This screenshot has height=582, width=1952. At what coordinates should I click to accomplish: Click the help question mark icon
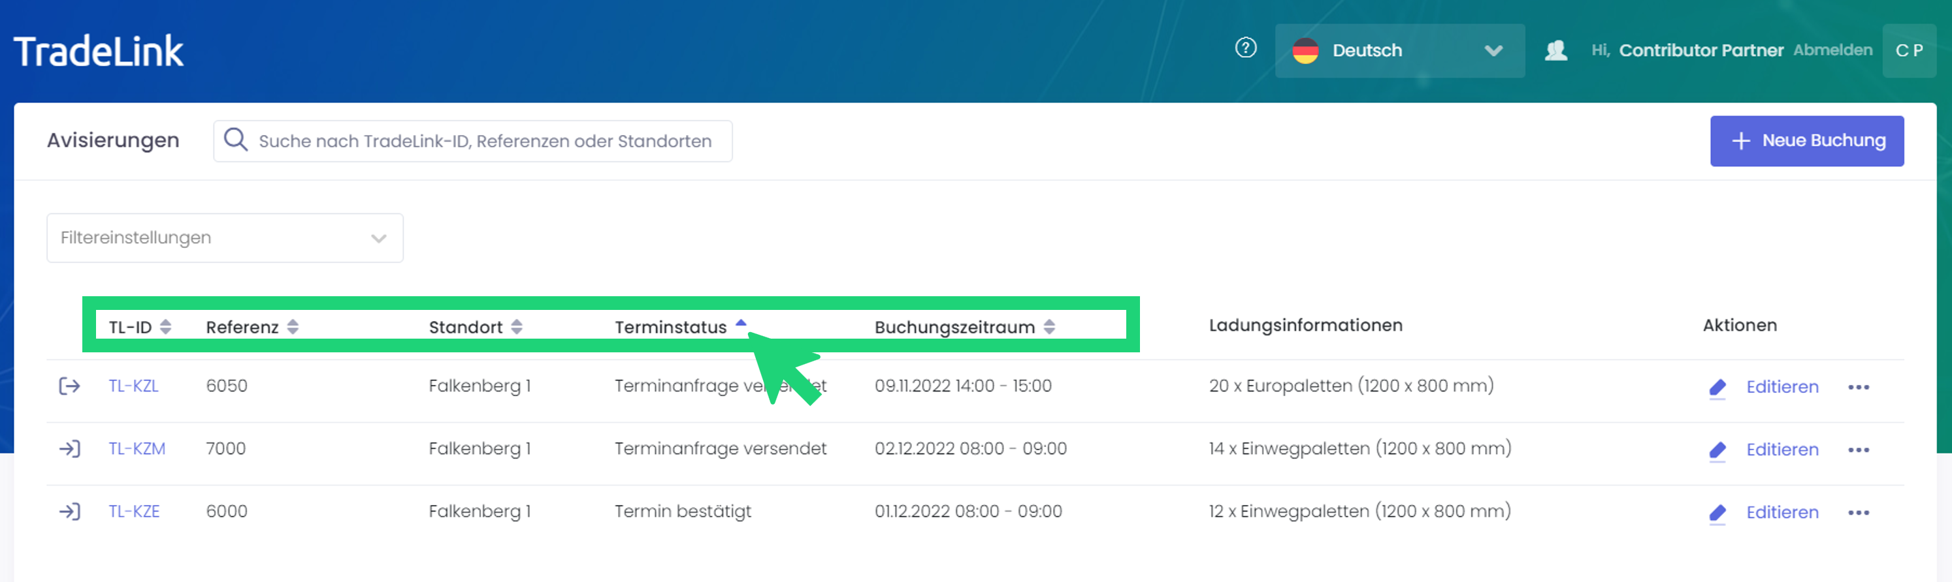(x=1245, y=48)
